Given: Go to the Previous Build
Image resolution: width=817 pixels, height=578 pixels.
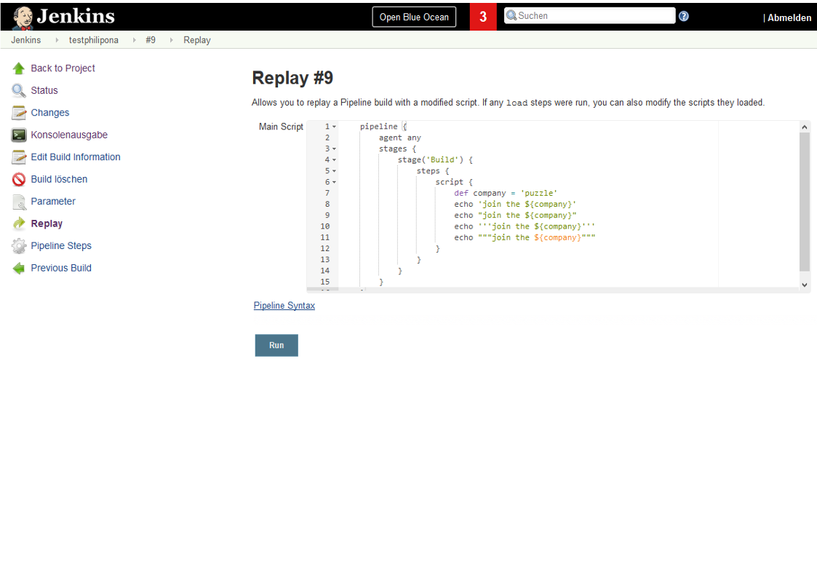Looking at the screenshot, I should [x=61, y=268].
